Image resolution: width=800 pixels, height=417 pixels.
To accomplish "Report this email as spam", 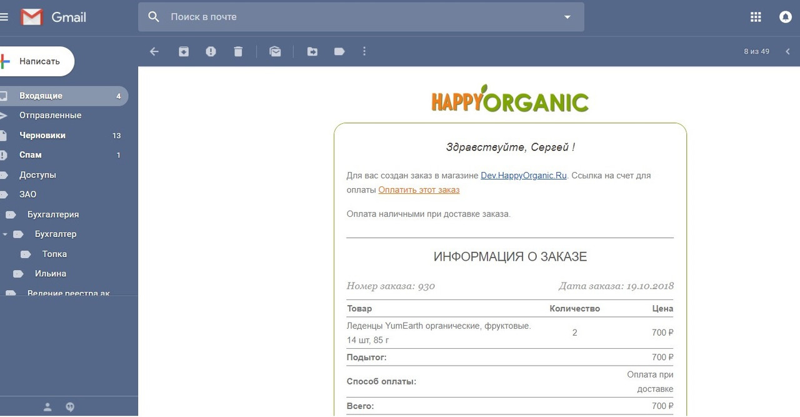I will pos(211,51).
